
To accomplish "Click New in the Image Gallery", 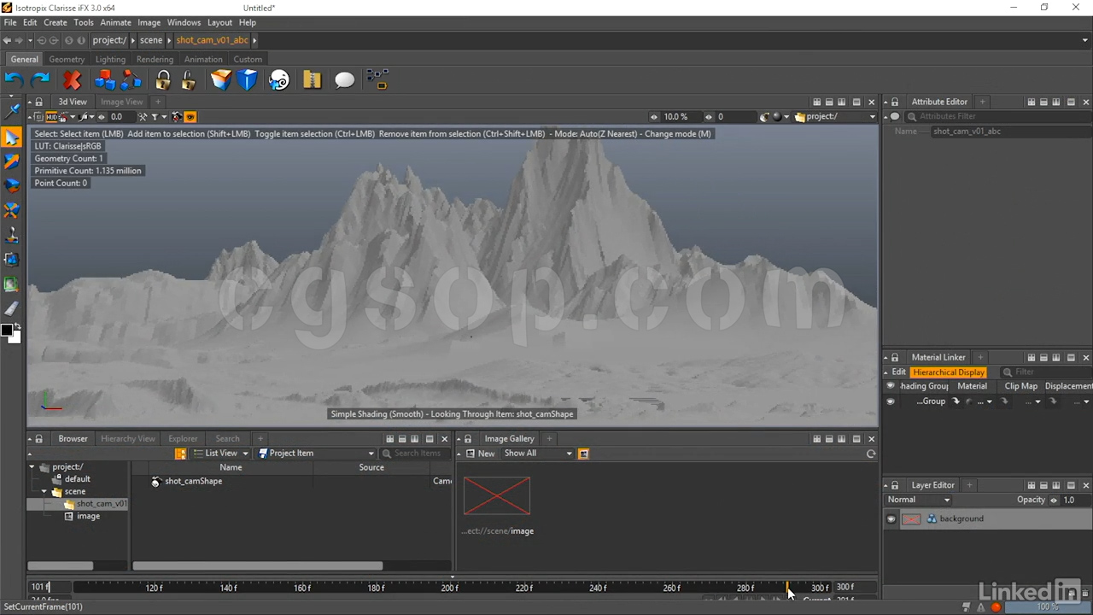I will pyautogui.click(x=486, y=454).
